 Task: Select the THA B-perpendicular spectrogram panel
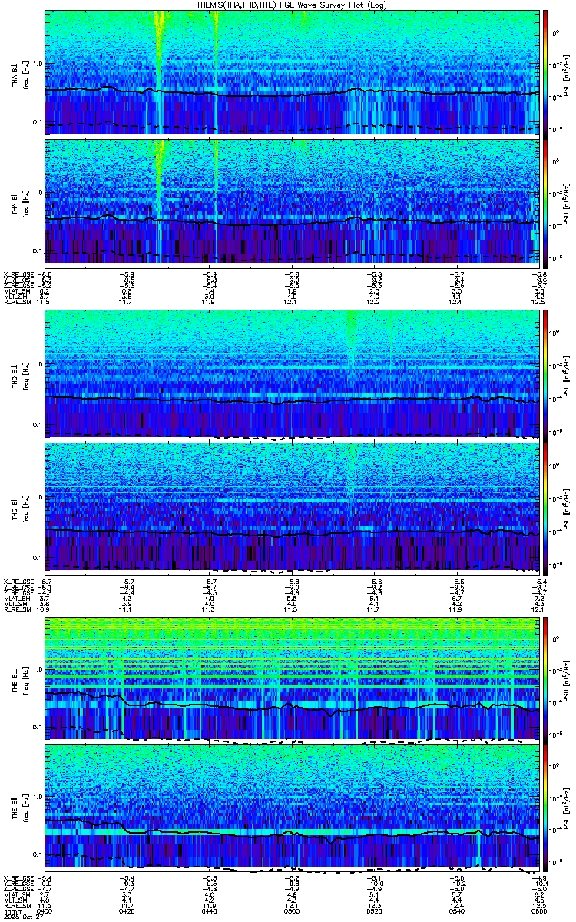point(291,71)
